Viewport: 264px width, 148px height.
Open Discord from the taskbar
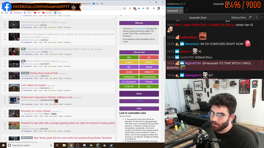84,145
